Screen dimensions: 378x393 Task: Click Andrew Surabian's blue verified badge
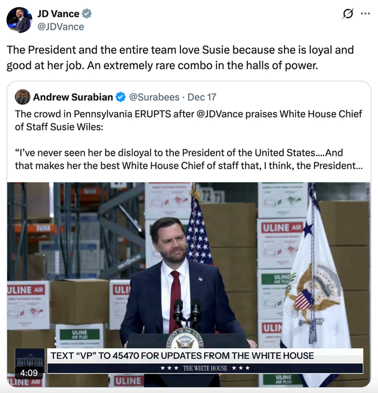coord(120,97)
